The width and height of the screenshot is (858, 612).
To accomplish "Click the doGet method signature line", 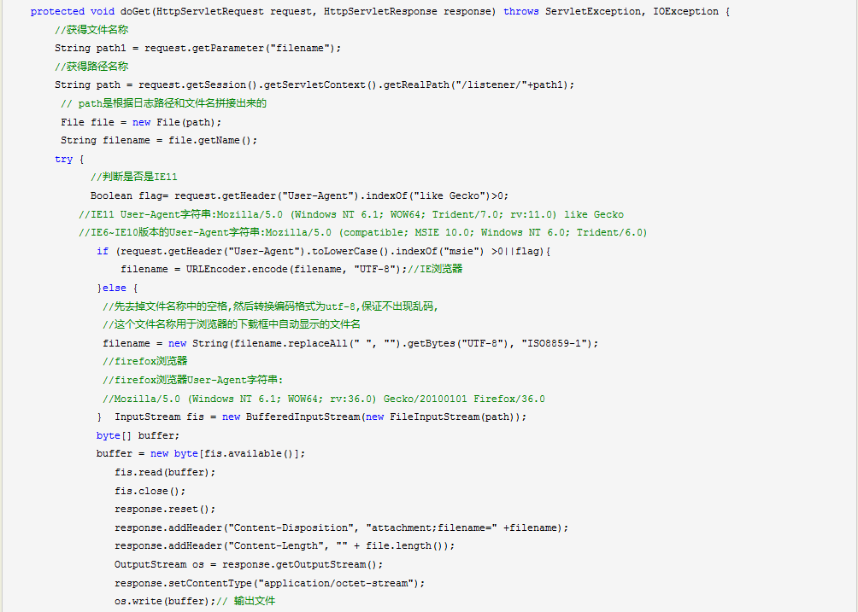I will point(379,11).
